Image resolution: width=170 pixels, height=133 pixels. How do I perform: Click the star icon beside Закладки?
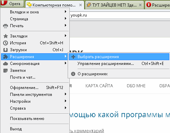5,36
